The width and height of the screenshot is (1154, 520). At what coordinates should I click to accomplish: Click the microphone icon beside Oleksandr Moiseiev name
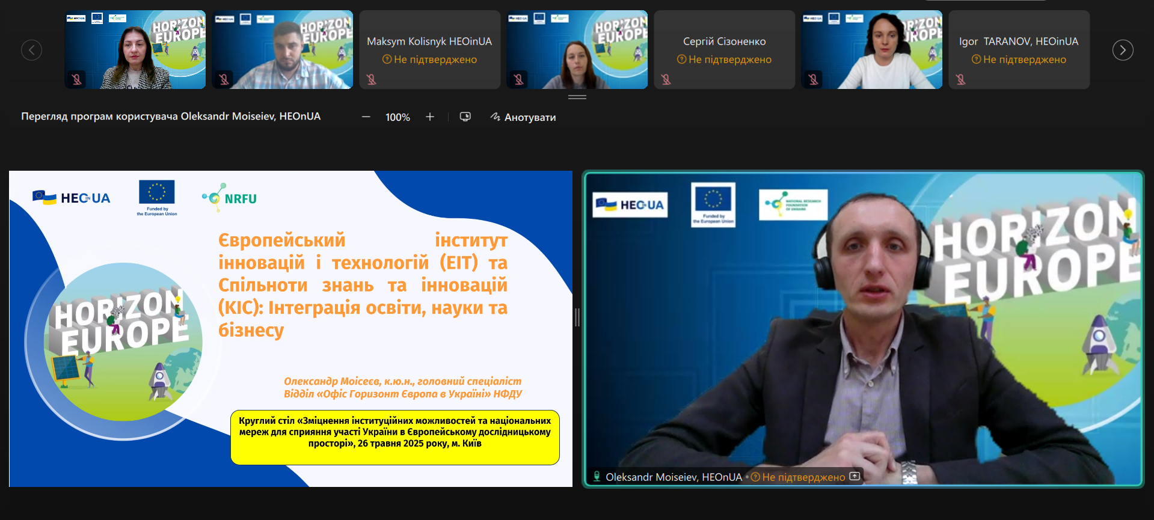597,477
